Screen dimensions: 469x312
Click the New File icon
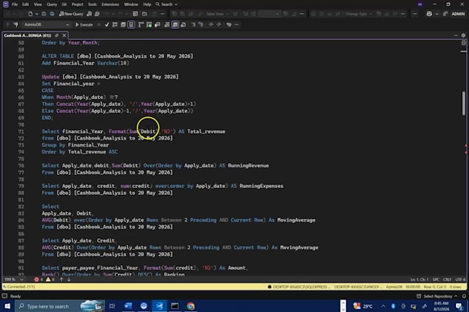pos(30,14)
